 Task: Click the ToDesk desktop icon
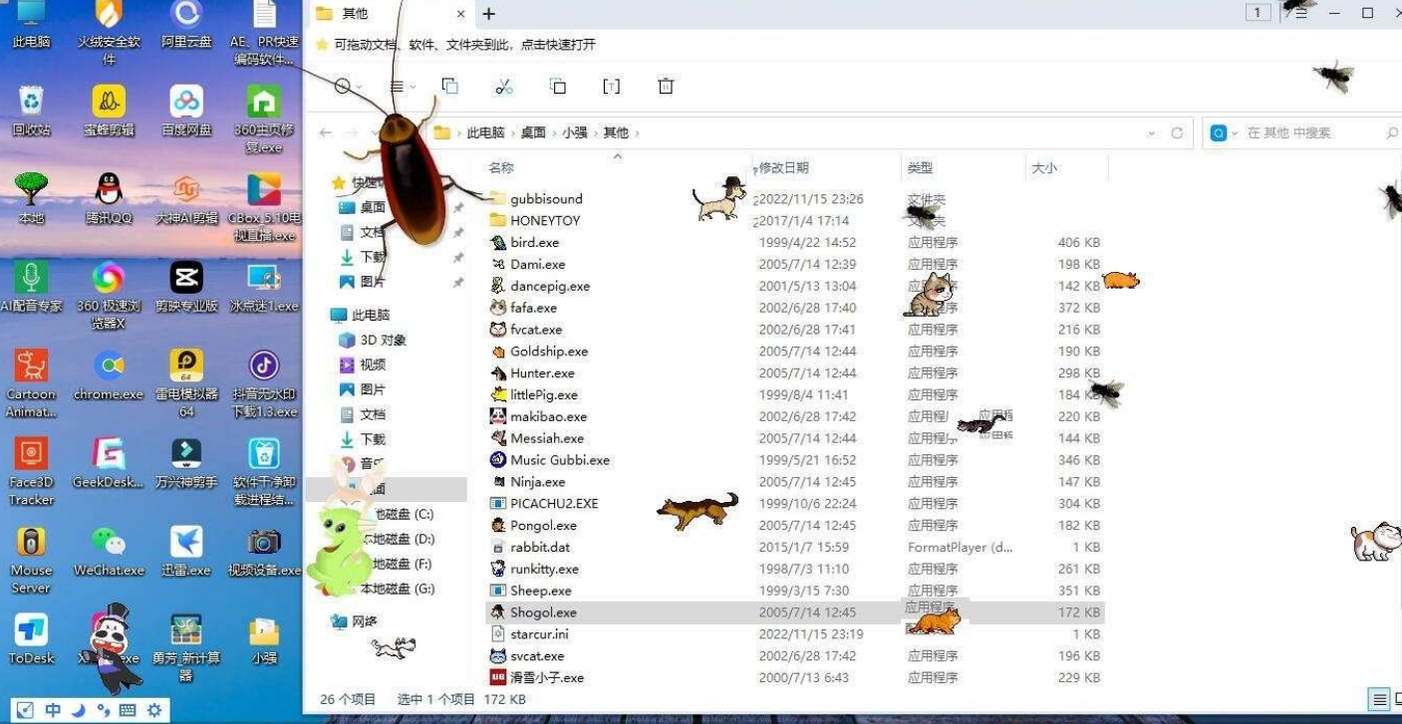[31, 637]
